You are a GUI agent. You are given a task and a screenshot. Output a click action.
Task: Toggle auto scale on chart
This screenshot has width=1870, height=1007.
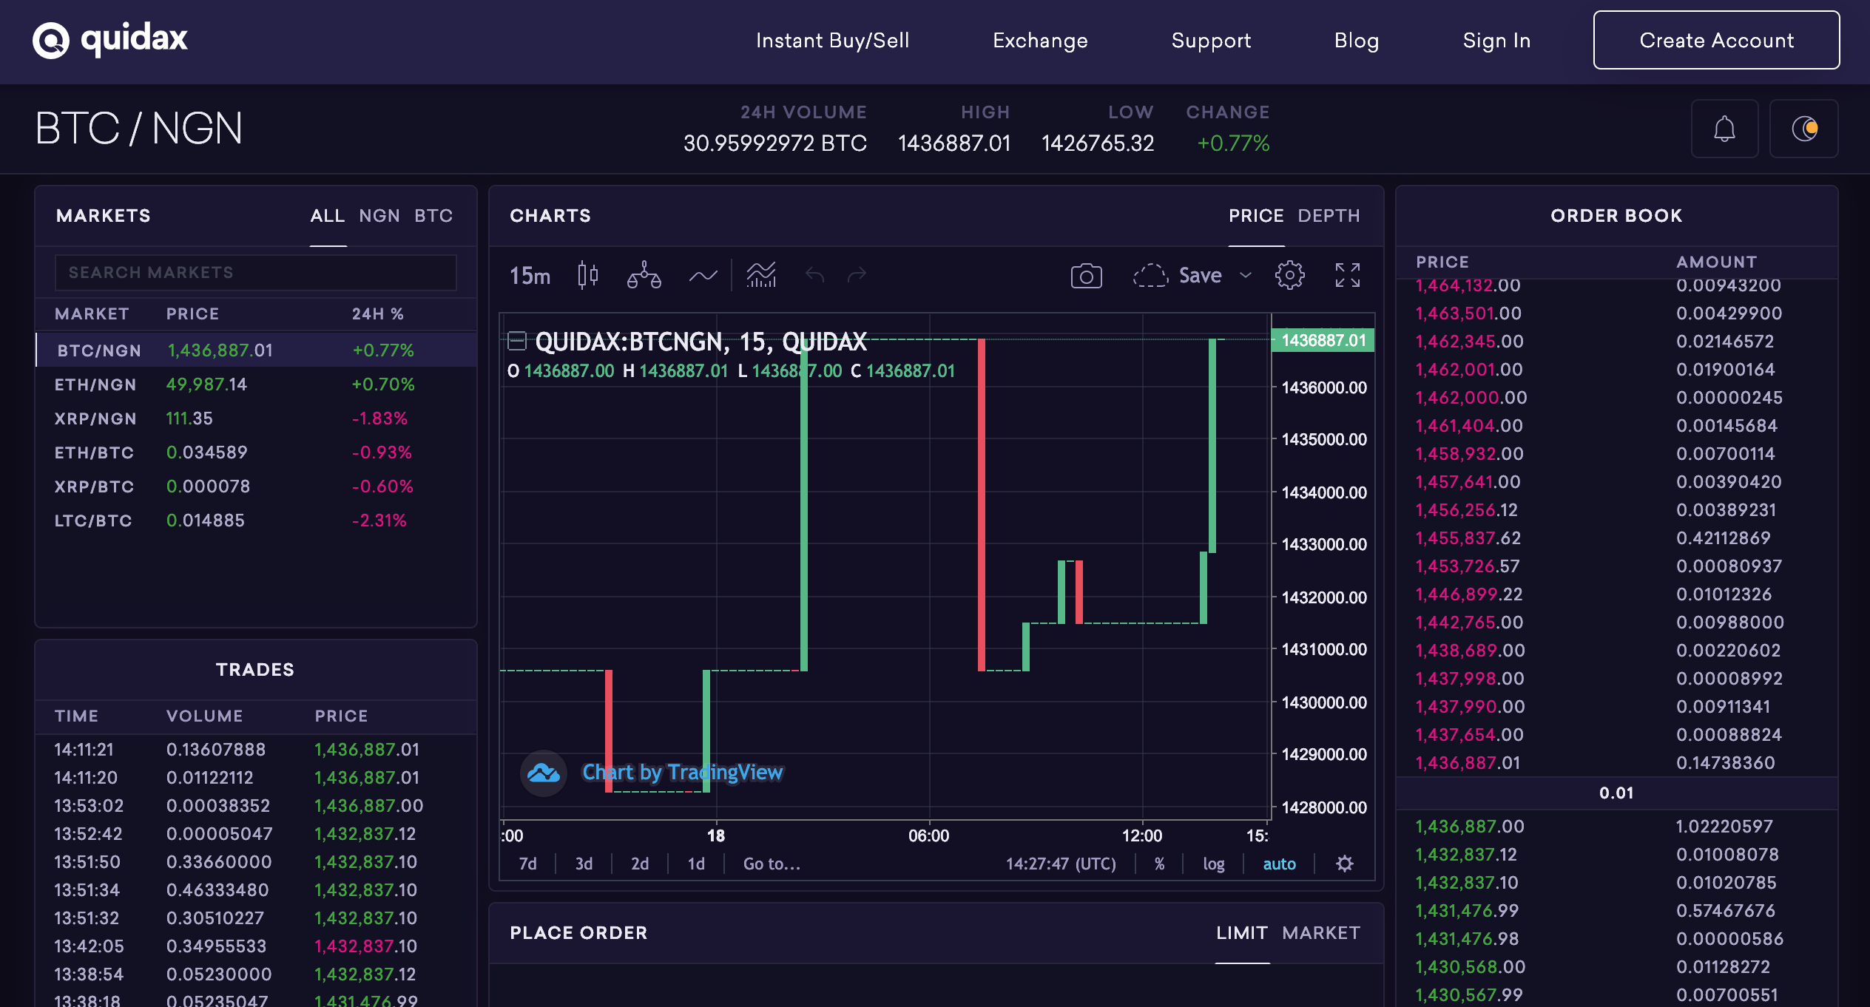click(x=1279, y=864)
